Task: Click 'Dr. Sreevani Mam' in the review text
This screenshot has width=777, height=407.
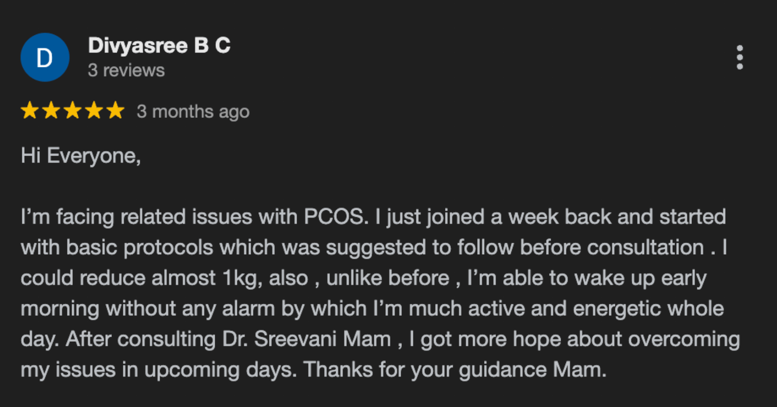Action: pos(306,339)
